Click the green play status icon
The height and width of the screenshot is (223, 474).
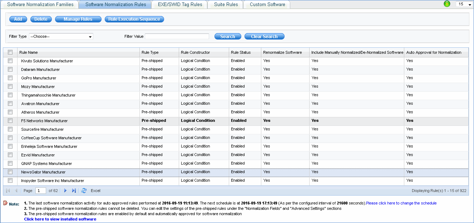tap(447, 4)
